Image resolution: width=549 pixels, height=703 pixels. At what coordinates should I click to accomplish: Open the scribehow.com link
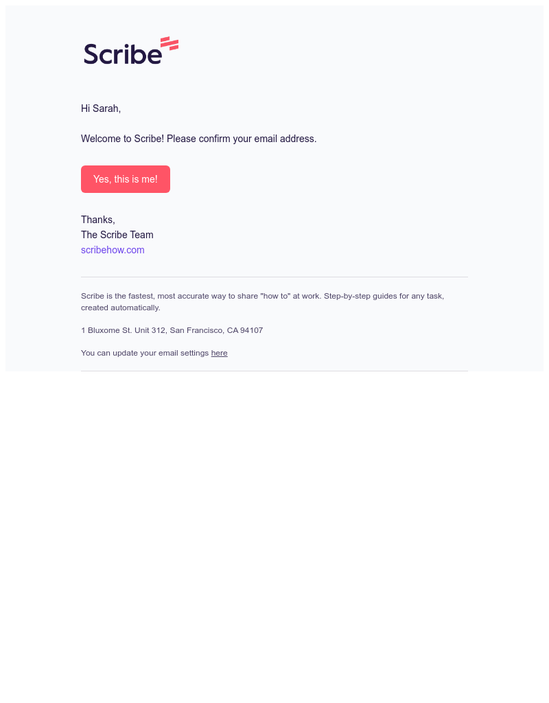click(113, 250)
